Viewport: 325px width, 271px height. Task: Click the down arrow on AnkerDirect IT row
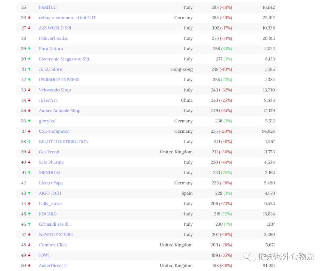coord(29,266)
